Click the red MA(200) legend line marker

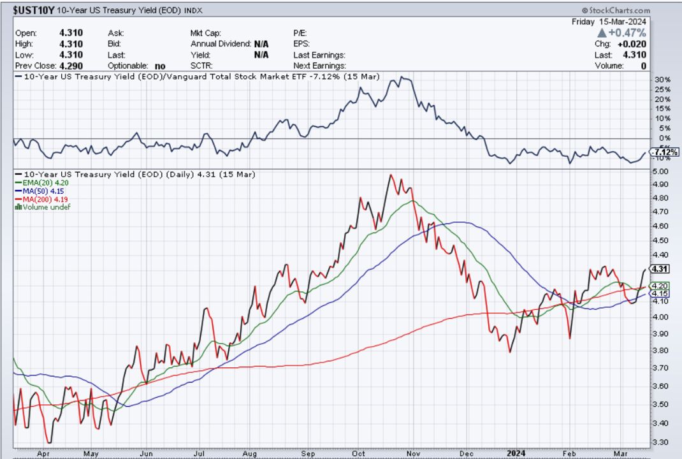(19, 199)
